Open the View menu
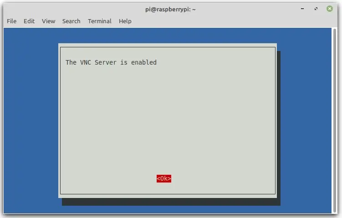 (48, 21)
